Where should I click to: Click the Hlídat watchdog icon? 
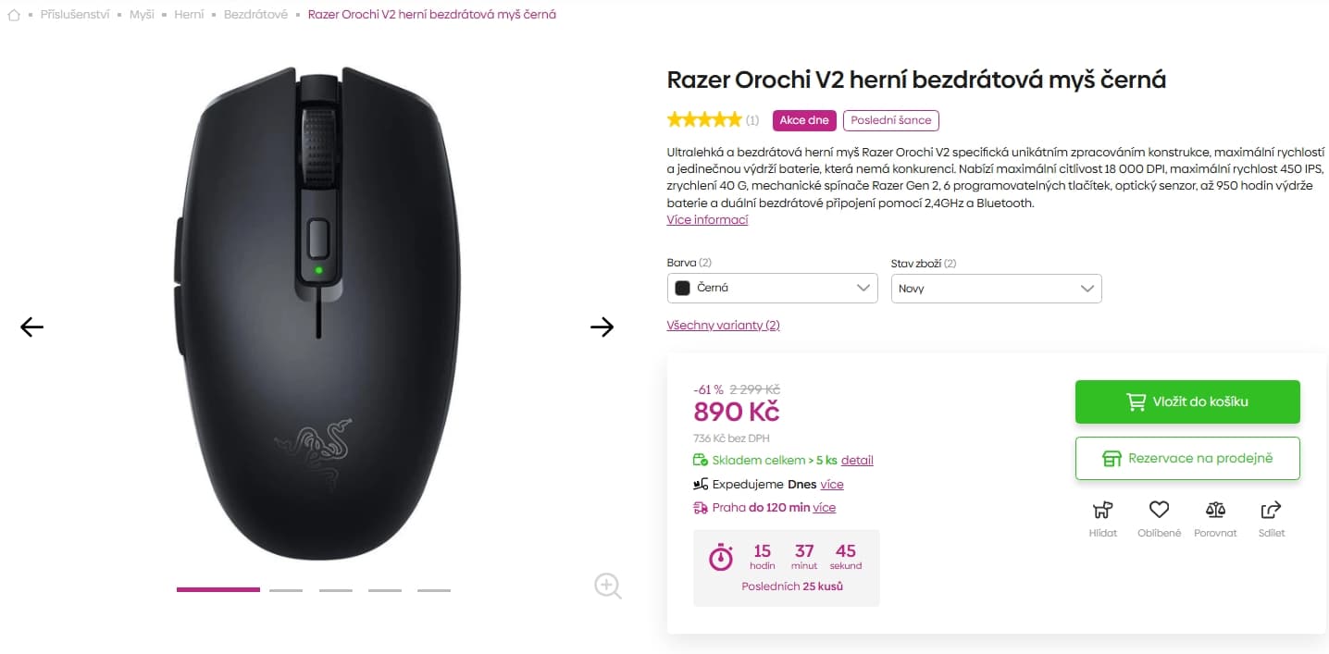1102,510
